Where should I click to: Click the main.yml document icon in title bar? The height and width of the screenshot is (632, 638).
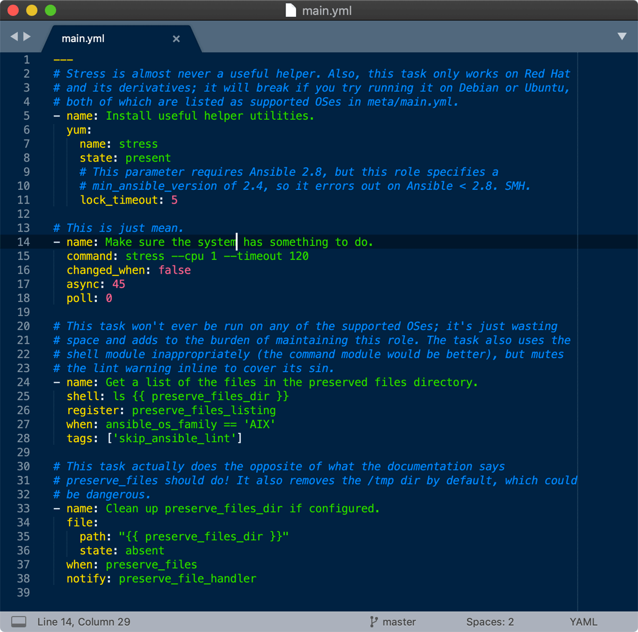(x=291, y=11)
